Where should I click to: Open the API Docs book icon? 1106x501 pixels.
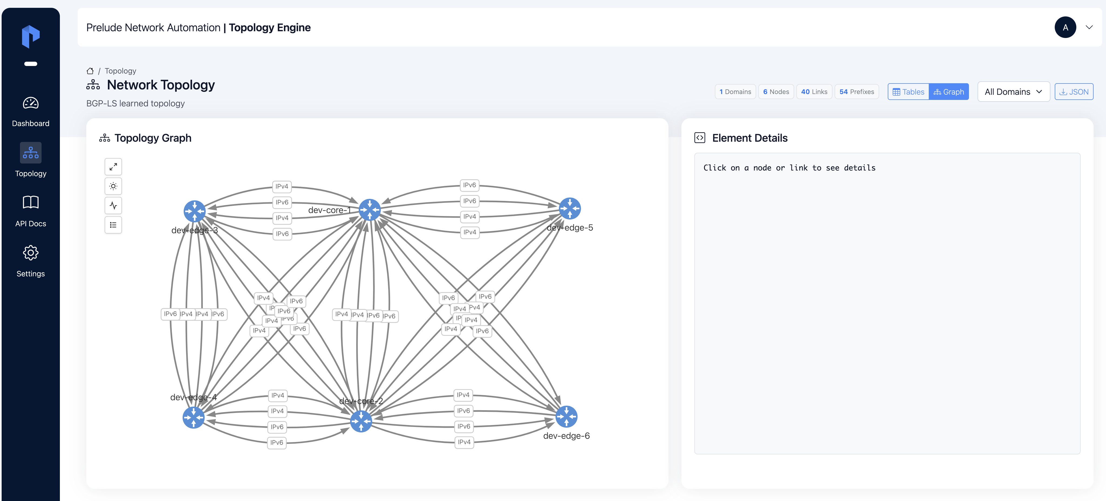tap(30, 202)
